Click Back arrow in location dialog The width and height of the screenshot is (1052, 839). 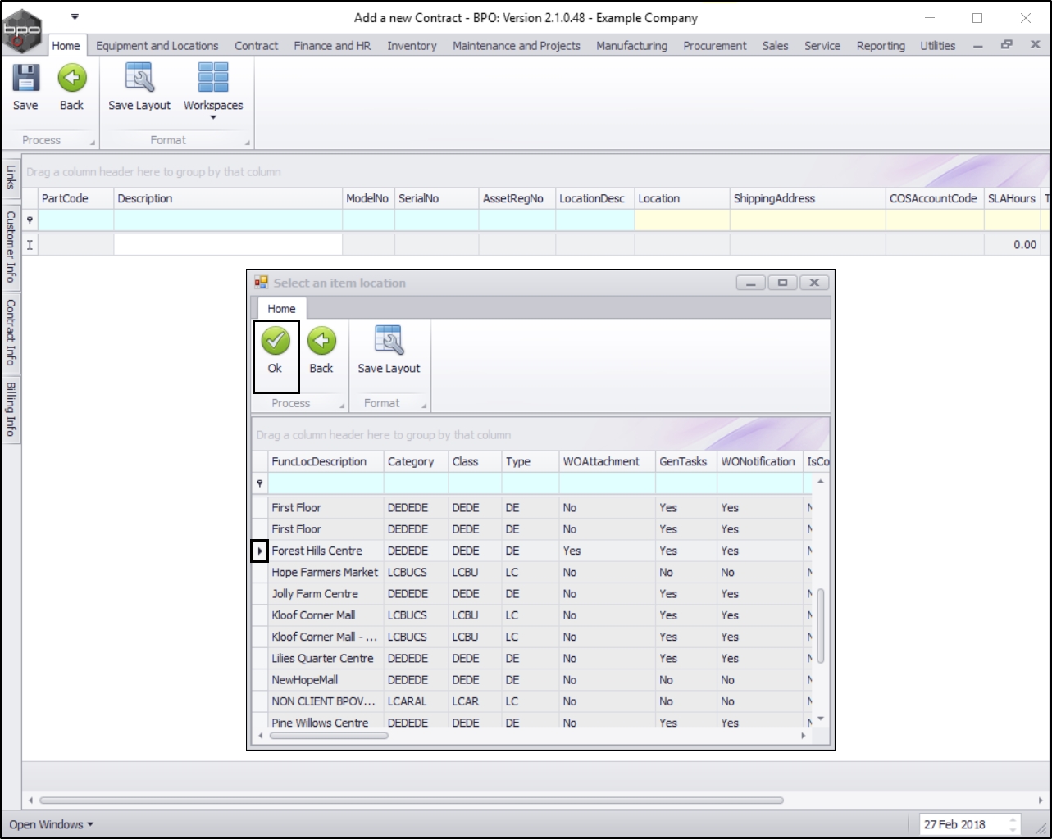click(321, 340)
